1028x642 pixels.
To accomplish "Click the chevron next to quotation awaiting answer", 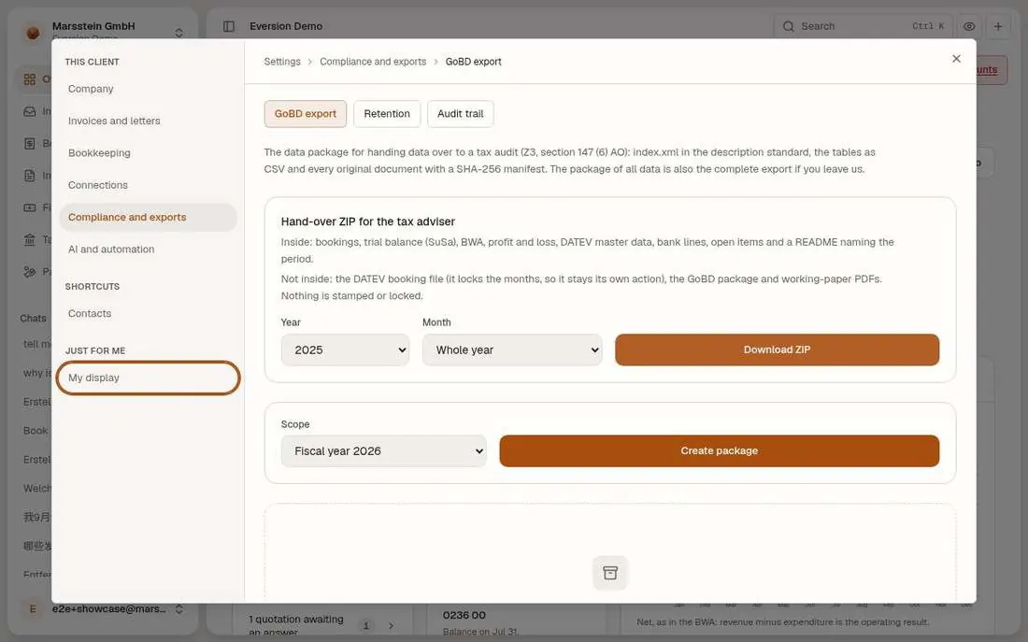I will click(x=391, y=625).
